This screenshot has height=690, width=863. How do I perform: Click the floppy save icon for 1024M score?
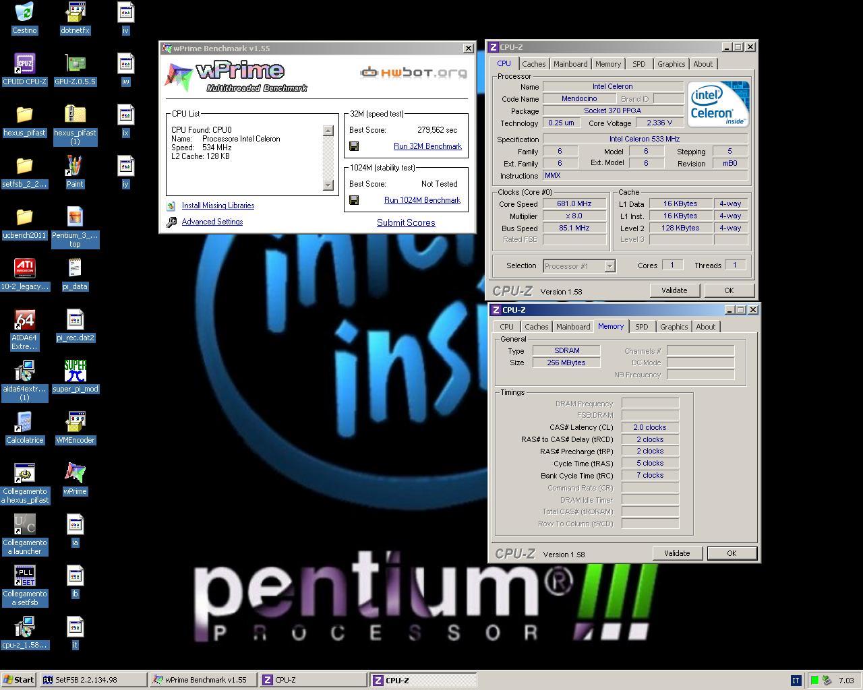point(354,200)
